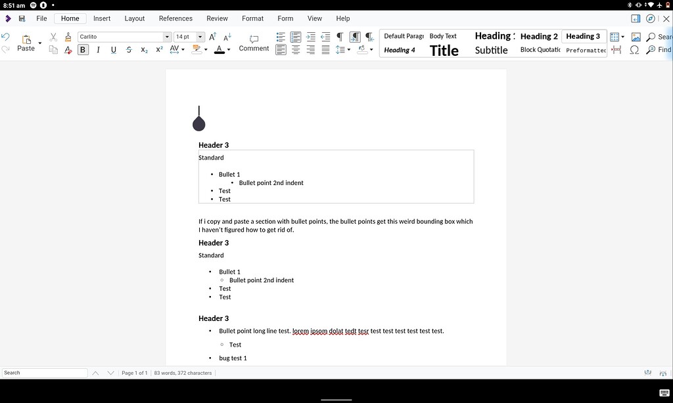Click the Carlito font name field

(x=120, y=37)
